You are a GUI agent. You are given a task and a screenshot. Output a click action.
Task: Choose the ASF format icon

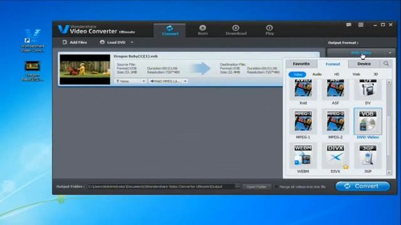click(335, 90)
